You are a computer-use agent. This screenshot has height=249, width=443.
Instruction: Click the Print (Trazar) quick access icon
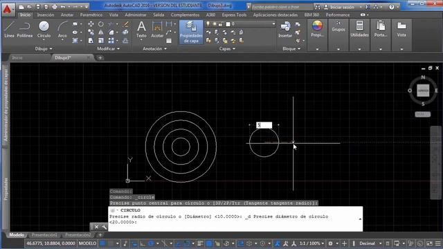coord(55,7)
